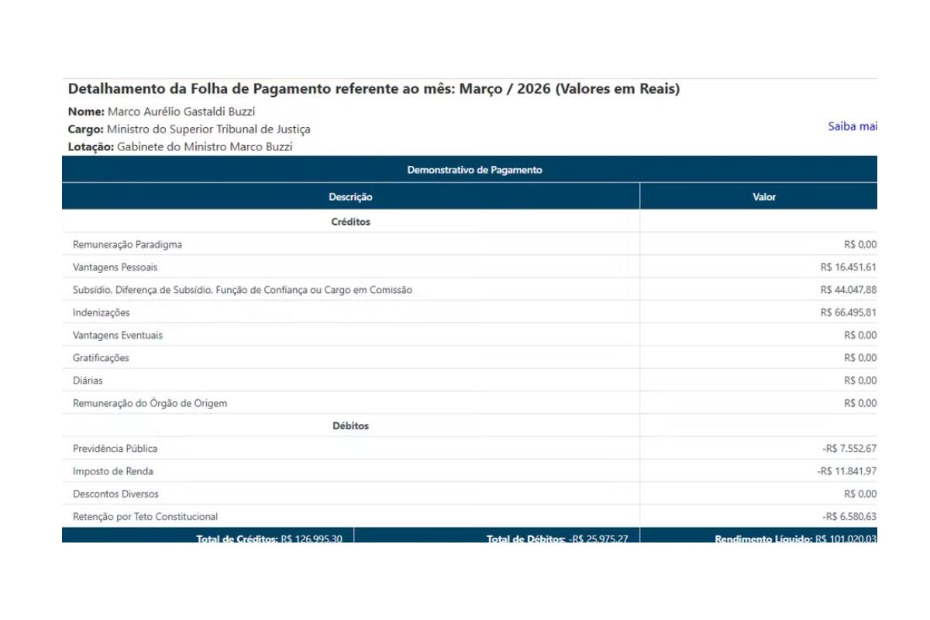The height and width of the screenshot is (620, 930).
Task: Select the Previdência Pública row label
Action: coord(115,448)
